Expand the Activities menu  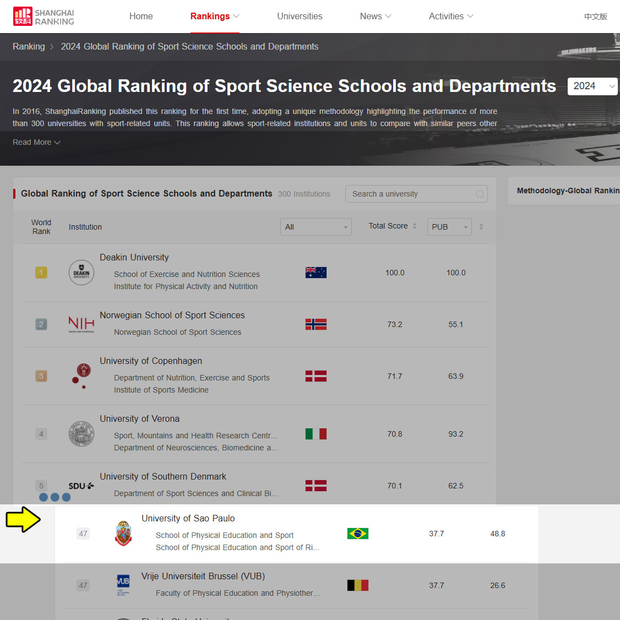451,16
